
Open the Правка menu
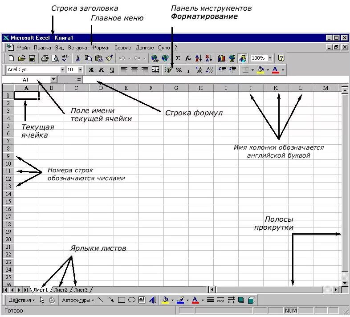(42, 48)
